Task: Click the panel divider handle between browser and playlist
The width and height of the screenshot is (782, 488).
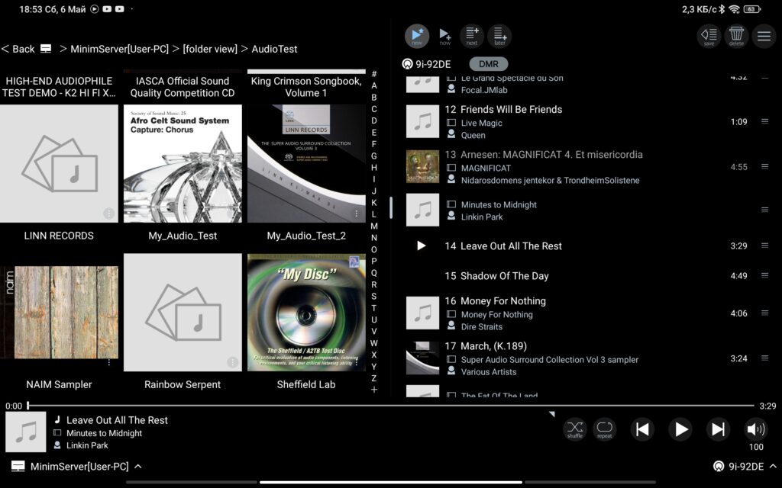Action: 391,207
